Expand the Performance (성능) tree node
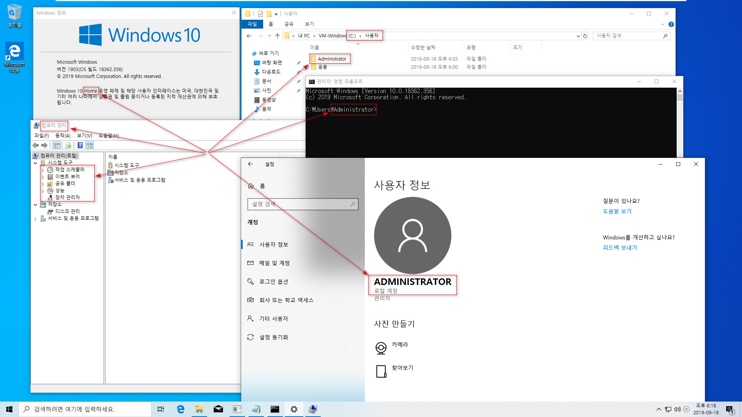The image size is (742, 417). tap(43, 191)
